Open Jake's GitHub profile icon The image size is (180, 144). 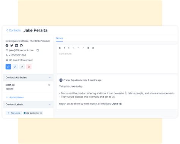(x=21, y=45)
